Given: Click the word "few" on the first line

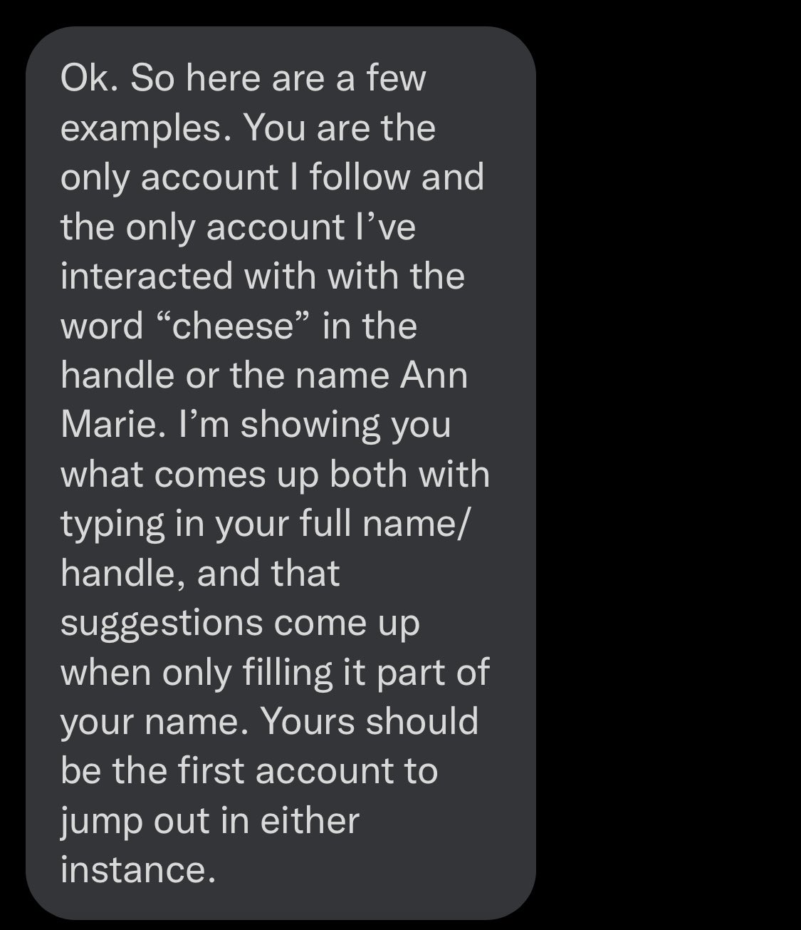Looking at the screenshot, I should (x=396, y=78).
